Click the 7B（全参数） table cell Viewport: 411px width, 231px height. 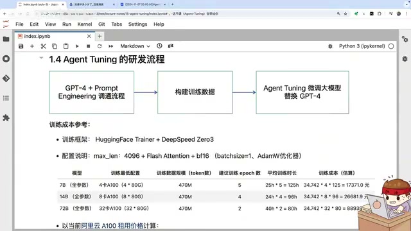[x=74, y=185]
